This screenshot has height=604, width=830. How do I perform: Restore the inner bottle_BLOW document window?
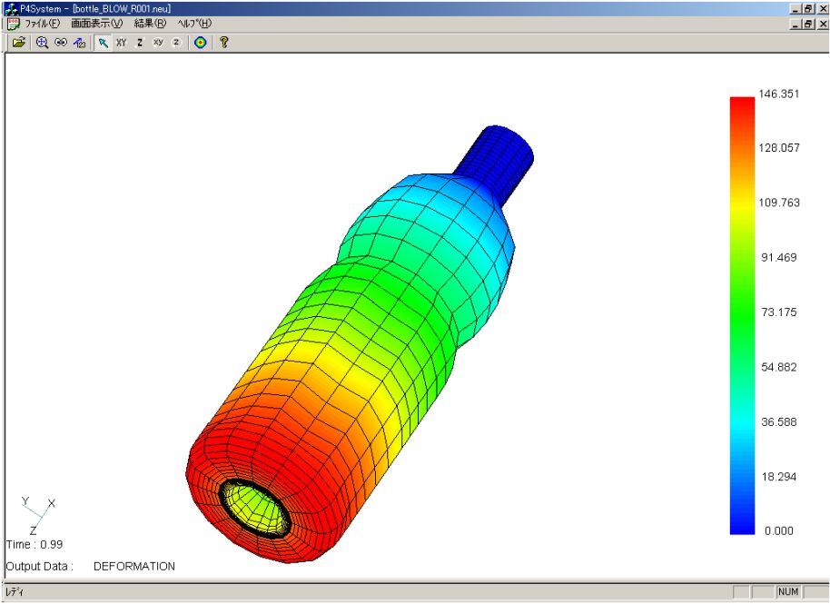pos(809,24)
